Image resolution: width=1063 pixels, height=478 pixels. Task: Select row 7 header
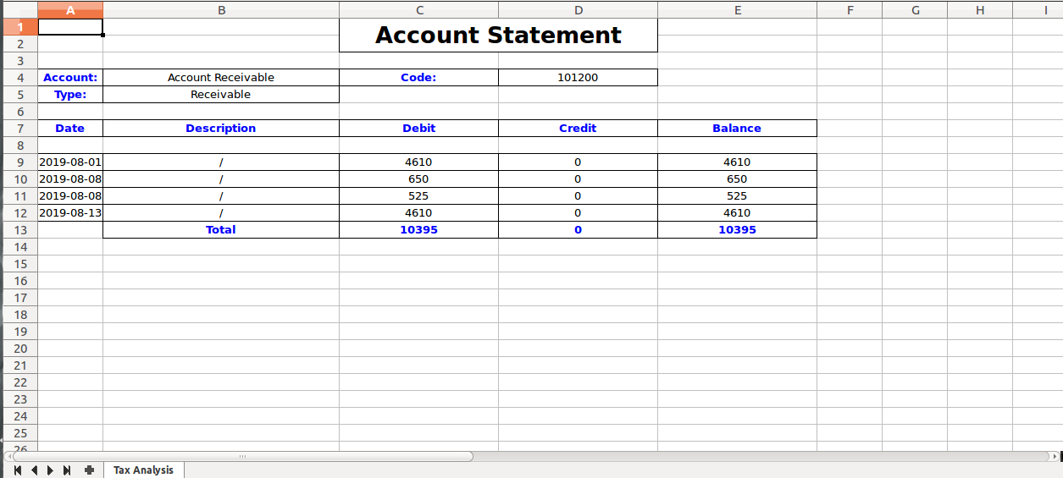click(20, 129)
